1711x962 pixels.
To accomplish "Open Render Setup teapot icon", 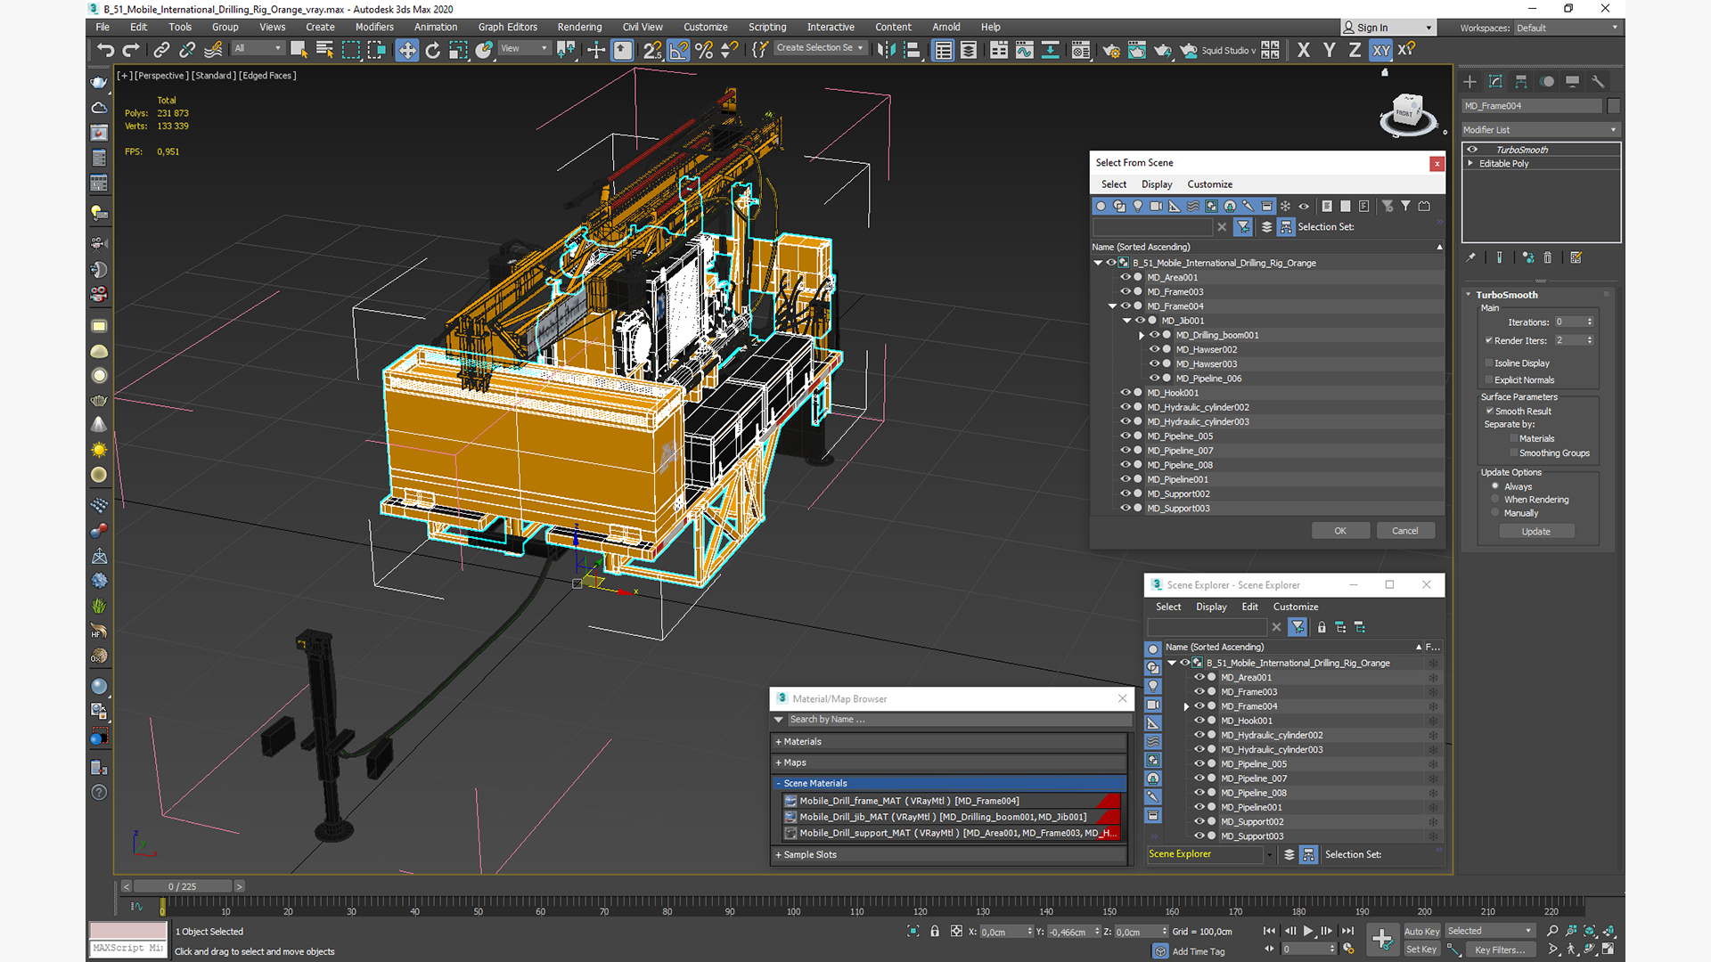I will (1111, 50).
